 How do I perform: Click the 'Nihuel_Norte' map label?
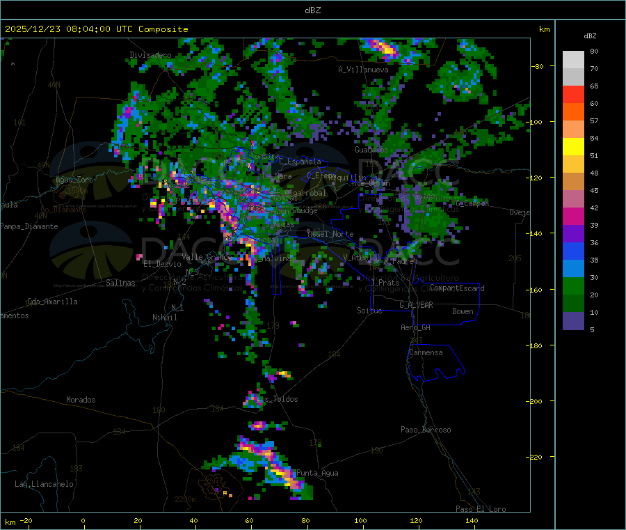coord(330,234)
